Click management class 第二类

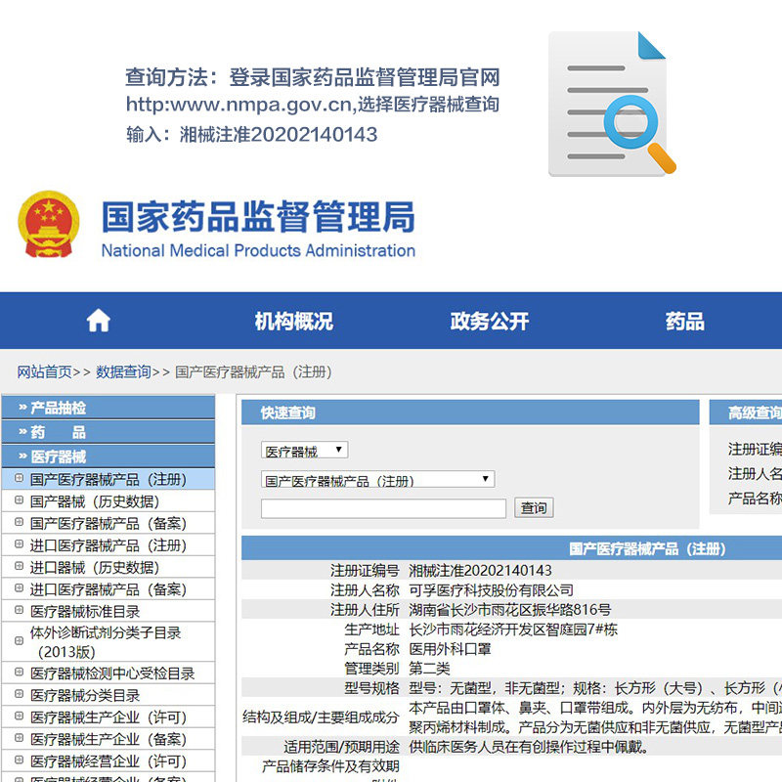pos(429,669)
